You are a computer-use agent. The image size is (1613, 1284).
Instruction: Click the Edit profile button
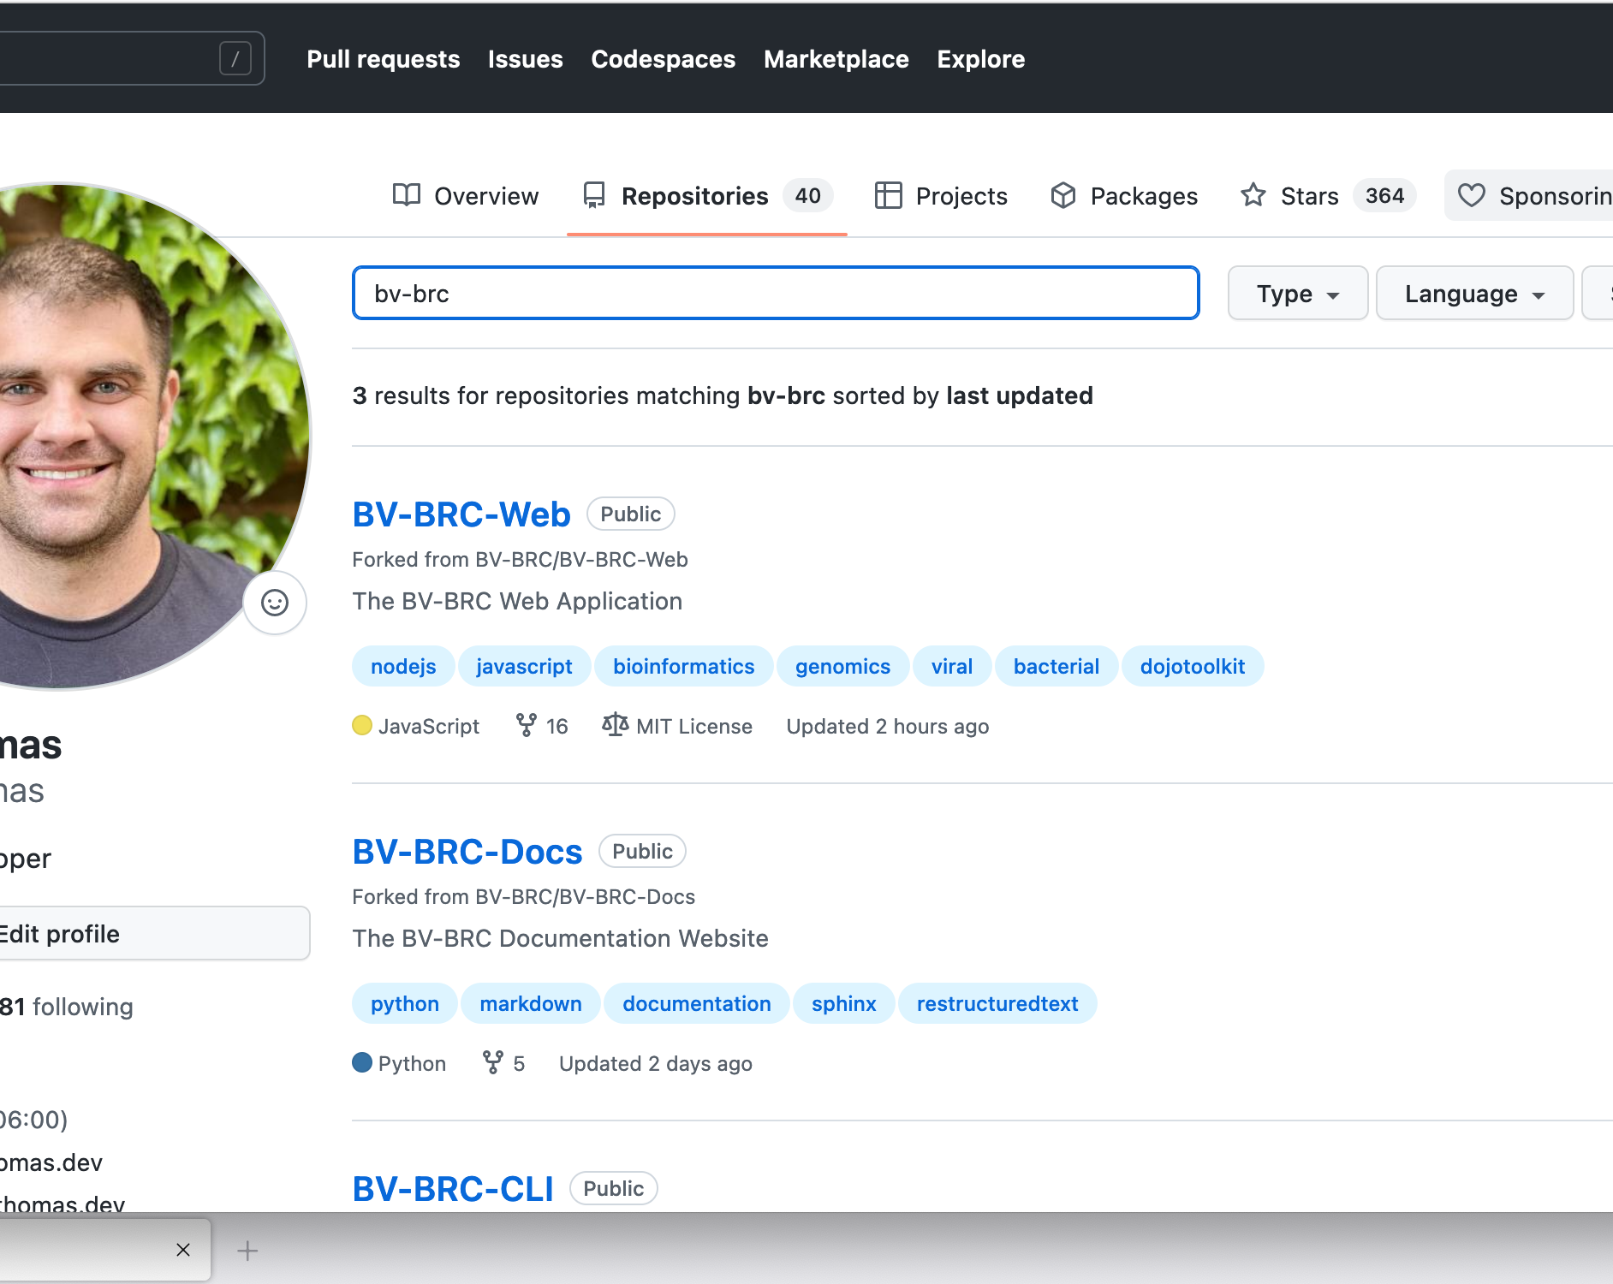(x=154, y=933)
